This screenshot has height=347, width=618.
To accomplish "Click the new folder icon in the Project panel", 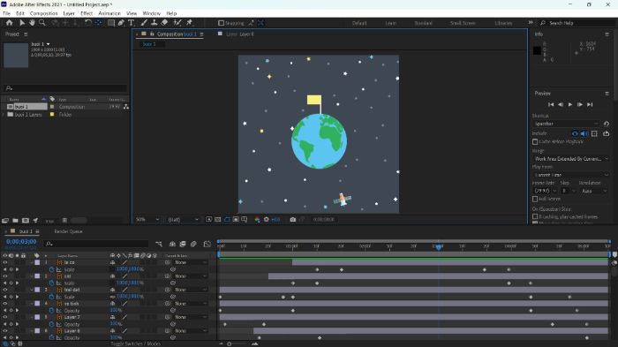I will click(15, 221).
